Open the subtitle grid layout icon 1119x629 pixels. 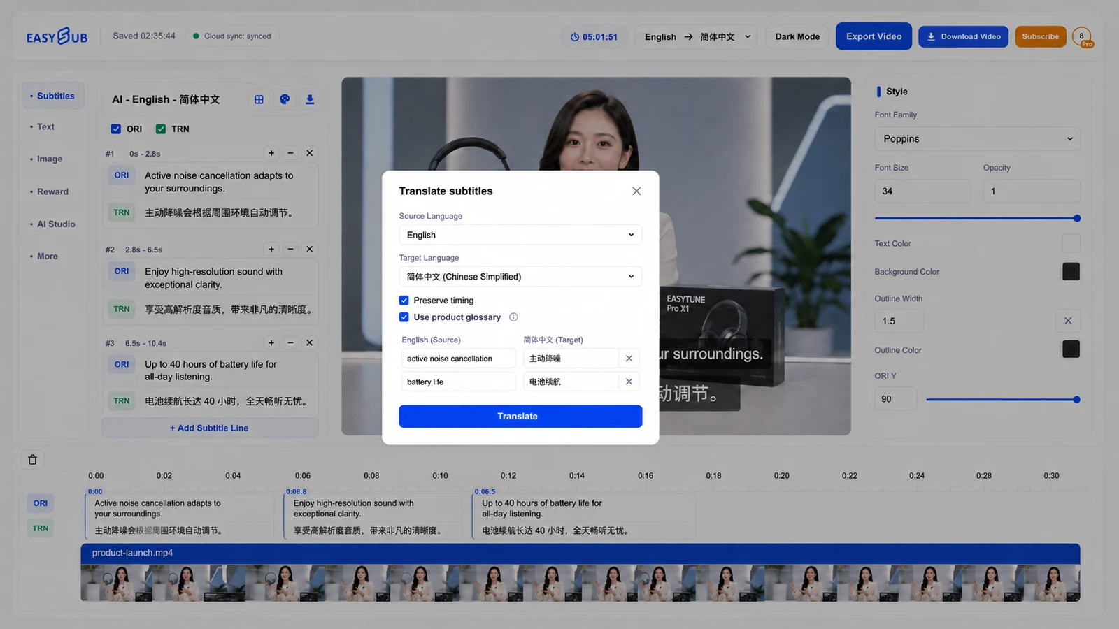[x=259, y=99]
